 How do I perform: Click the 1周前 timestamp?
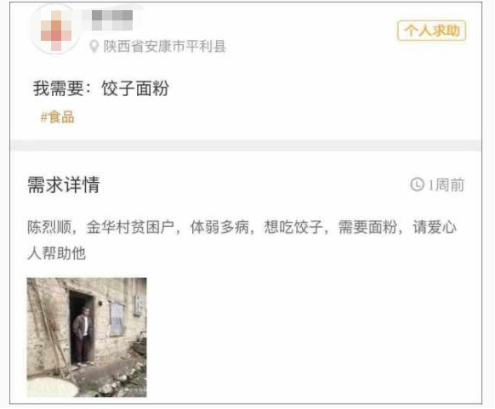[x=446, y=185]
